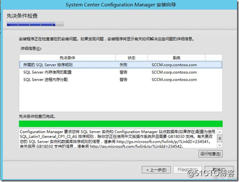Click the 先决条件检查 page heading
Screen dimensions: 239x182
22,16
